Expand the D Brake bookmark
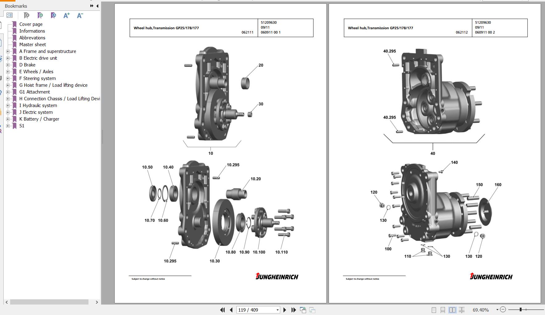Image resolution: width=545 pixels, height=315 pixels. (x=8, y=65)
